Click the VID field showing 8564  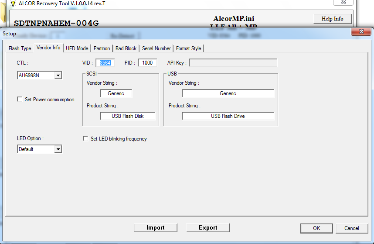105,62
